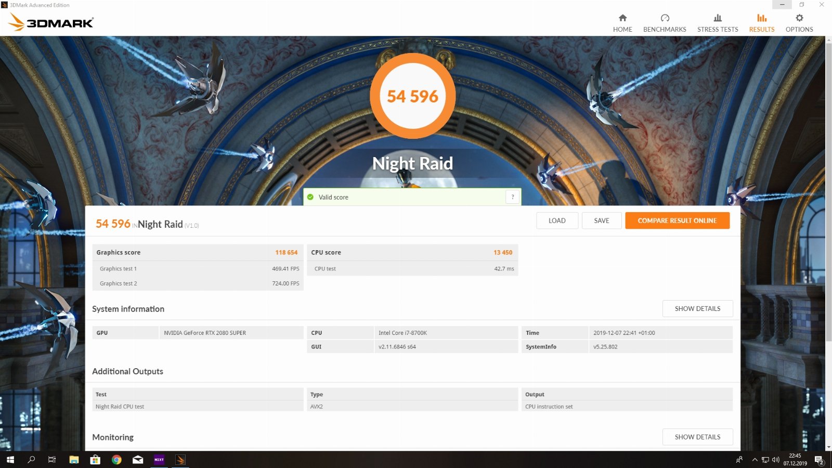Click the stress tests bar chart icon
The height and width of the screenshot is (468, 832).
coord(718,18)
